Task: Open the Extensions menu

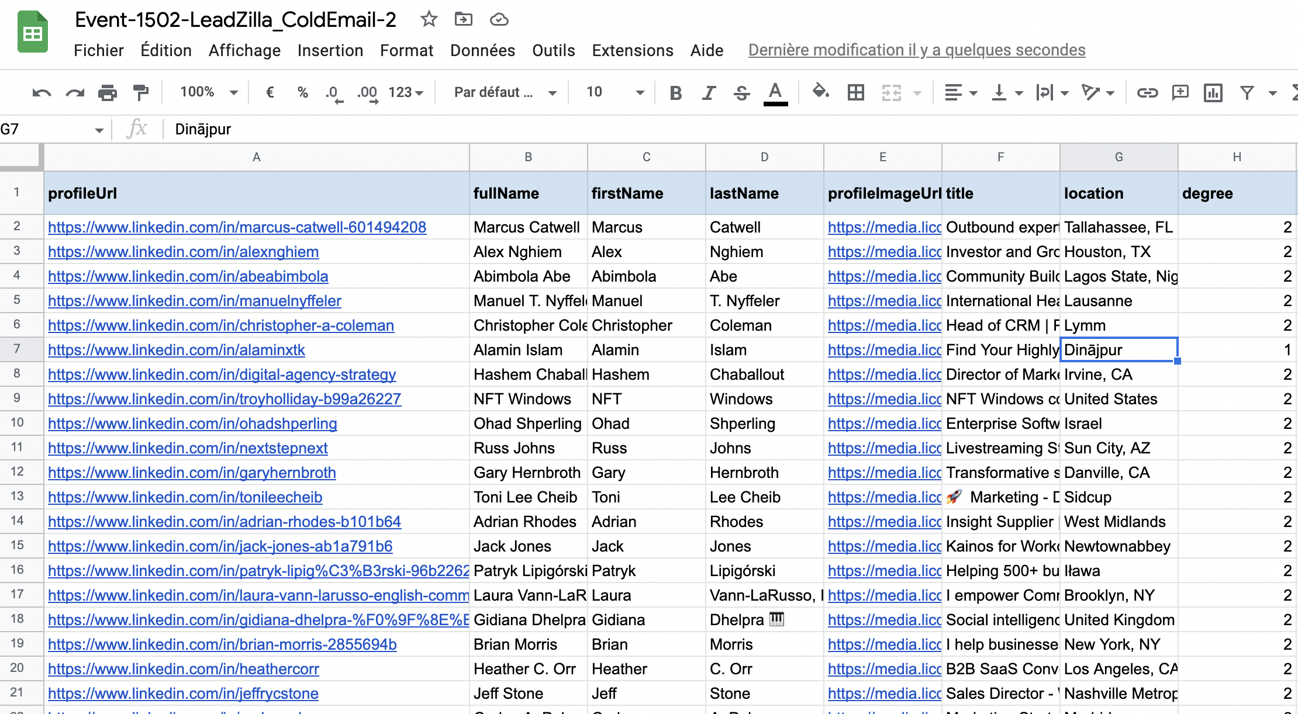Action: click(633, 50)
